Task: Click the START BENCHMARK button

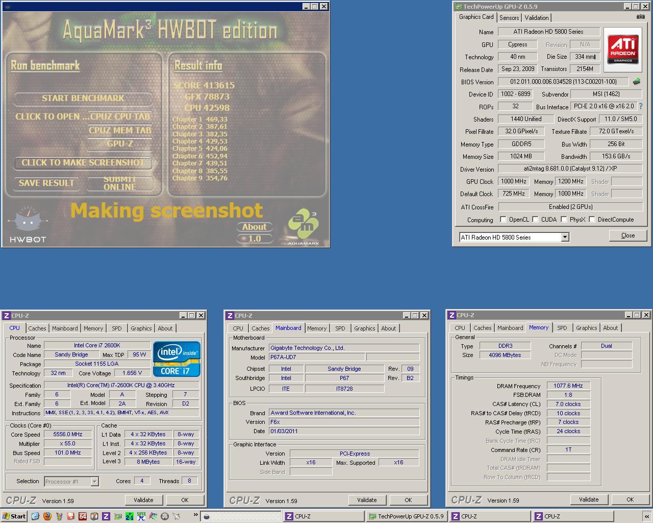Action: pyautogui.click(x=83, y=98)
